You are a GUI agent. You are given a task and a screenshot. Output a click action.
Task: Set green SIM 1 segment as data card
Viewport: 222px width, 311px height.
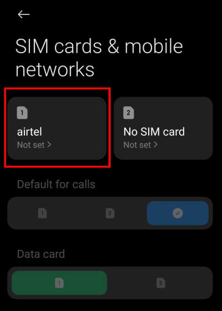pyautogui.click(x=59, y=283)
